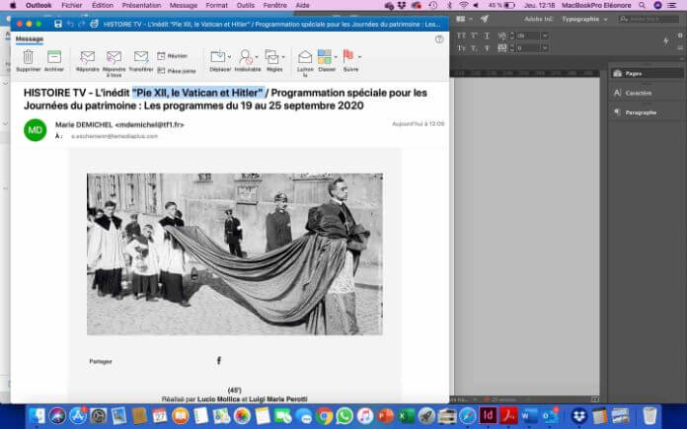Open Chrome from the dock
Image resolution: width=687 pixels, height=429 pixels.
click(x=324, y=416)
